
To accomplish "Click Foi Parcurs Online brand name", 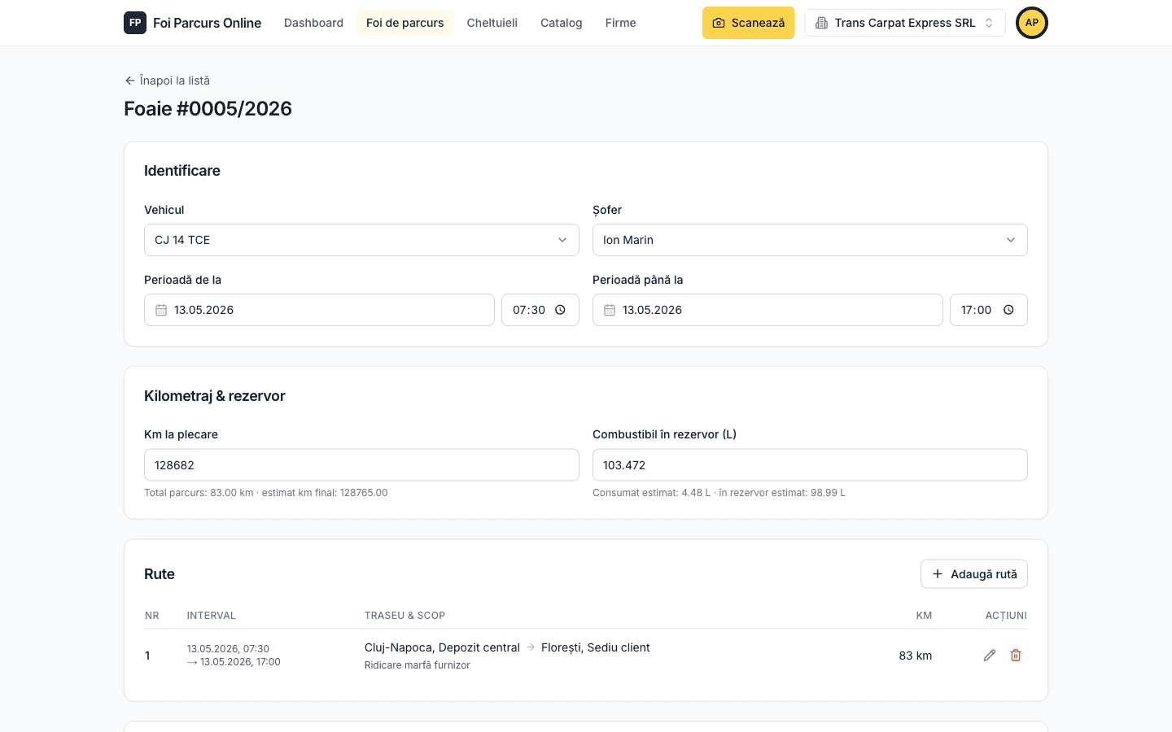I will point(208,23).
